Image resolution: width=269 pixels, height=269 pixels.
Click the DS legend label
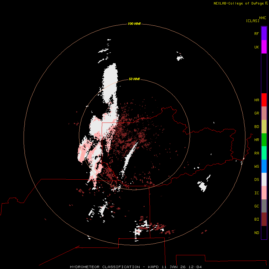pyautogui.click(x=256, y=180)
